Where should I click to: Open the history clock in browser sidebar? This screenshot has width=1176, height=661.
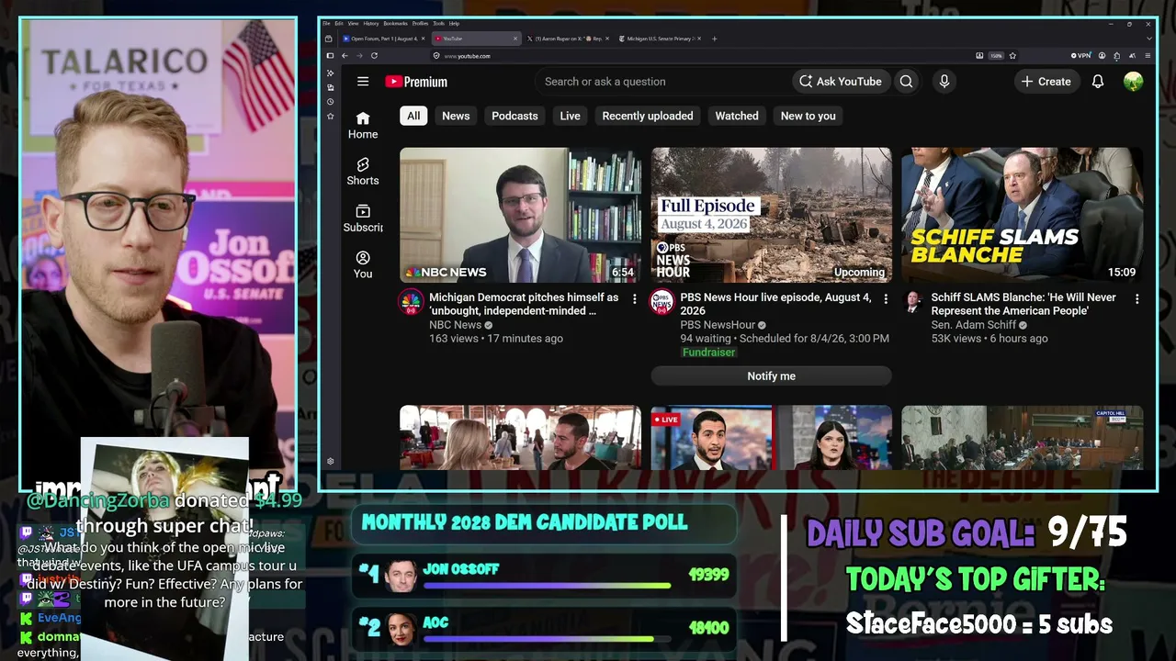click(x=330, y=102)
